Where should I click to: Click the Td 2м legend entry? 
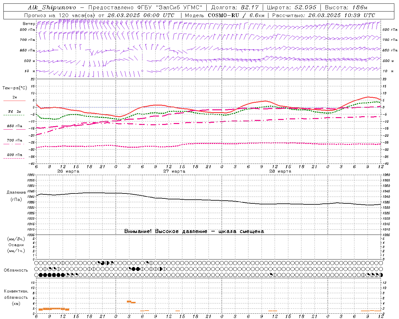[x=14, y=112]
